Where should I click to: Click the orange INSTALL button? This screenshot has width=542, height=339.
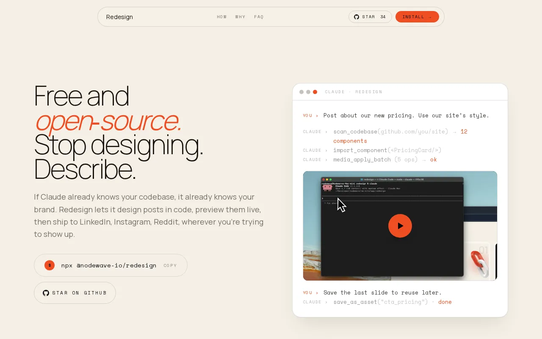[x=417, y=17]
